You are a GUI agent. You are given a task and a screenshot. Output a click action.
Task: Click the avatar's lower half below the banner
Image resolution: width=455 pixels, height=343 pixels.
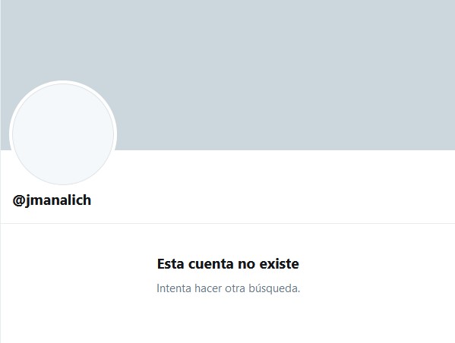point(63,167)
